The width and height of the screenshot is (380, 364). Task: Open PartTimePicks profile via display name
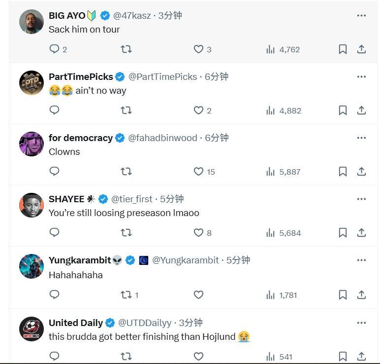[81, 76]
